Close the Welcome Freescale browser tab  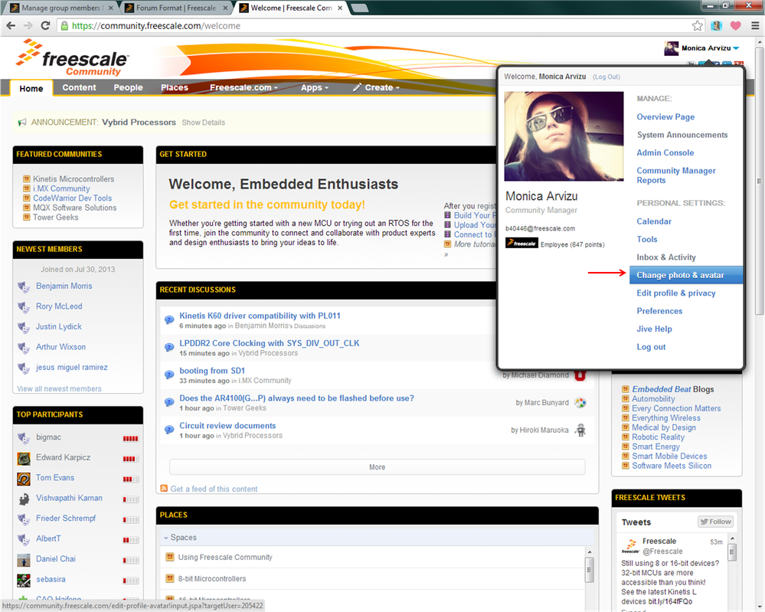click(340, 8)
